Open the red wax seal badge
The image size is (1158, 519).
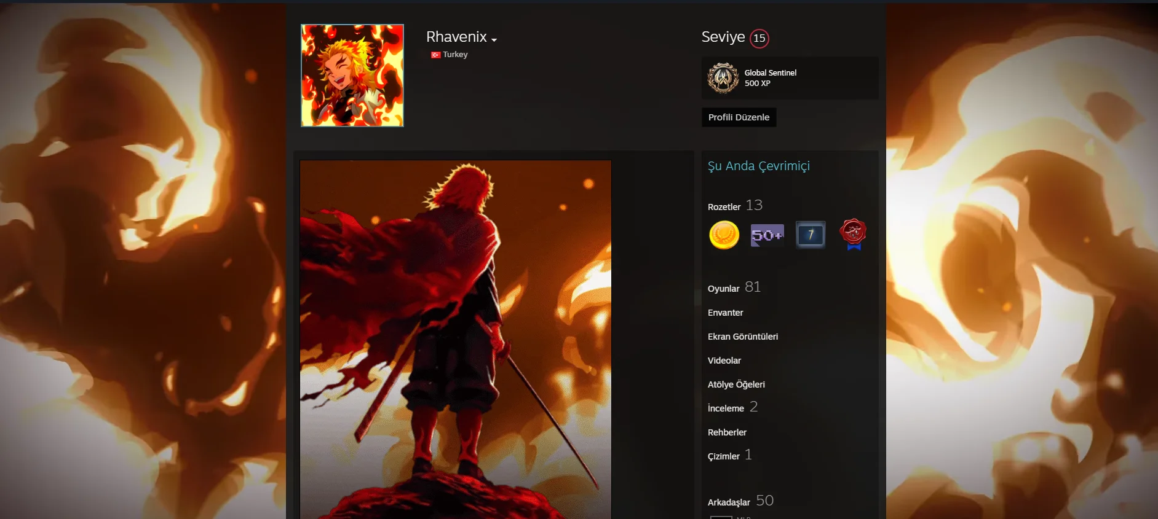point(854,235)
